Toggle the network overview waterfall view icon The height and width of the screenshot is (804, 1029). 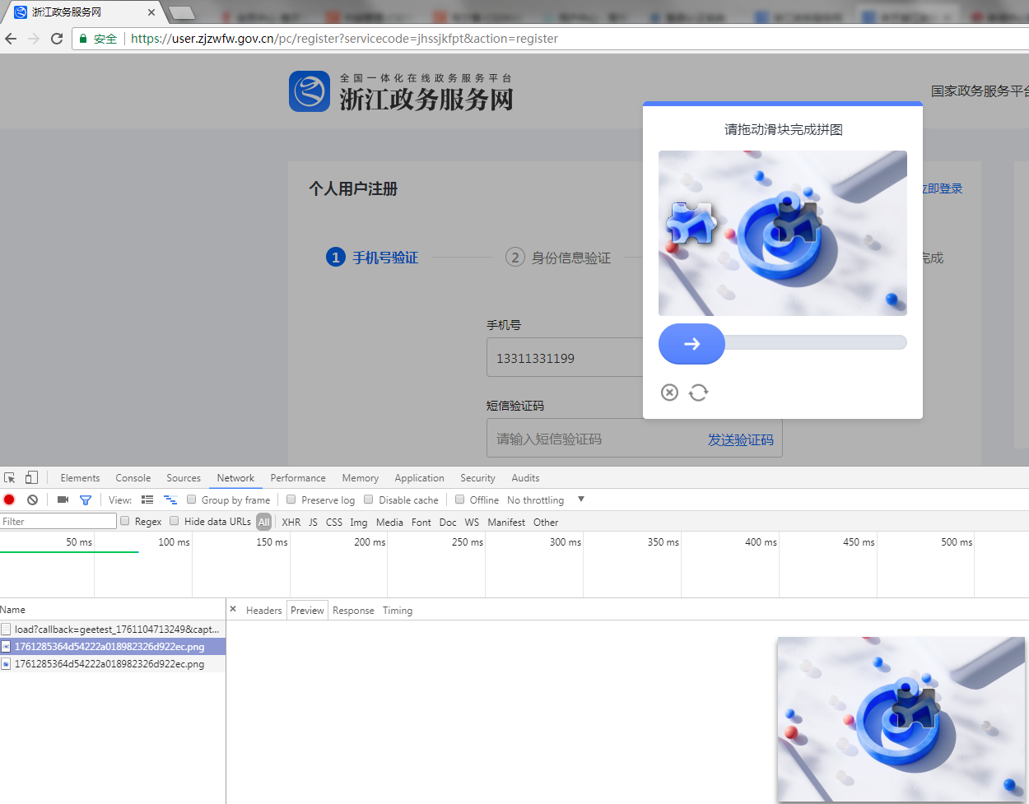[x=170, y=500]
